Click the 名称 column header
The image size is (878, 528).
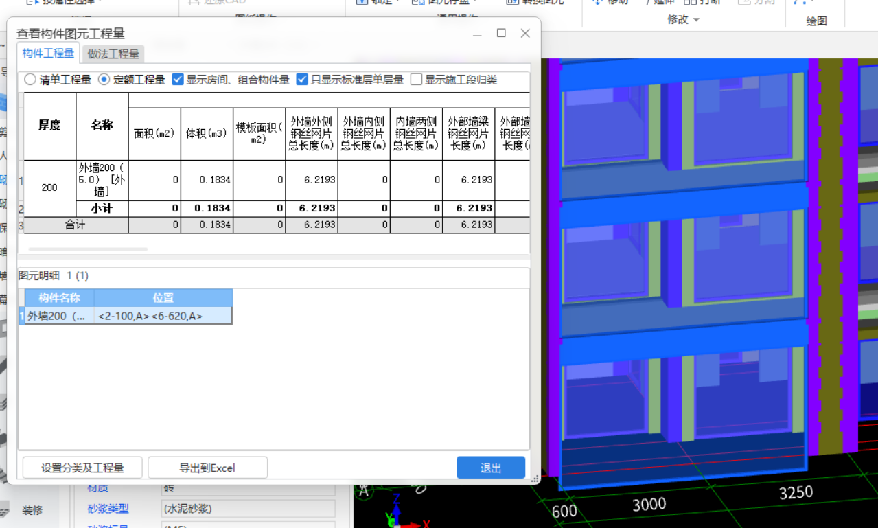coord(102,126)
